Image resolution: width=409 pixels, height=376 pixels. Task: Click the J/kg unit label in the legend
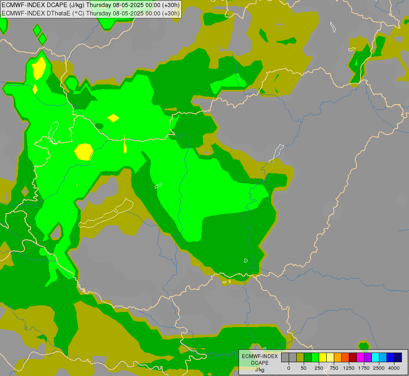tap(260, 370)
